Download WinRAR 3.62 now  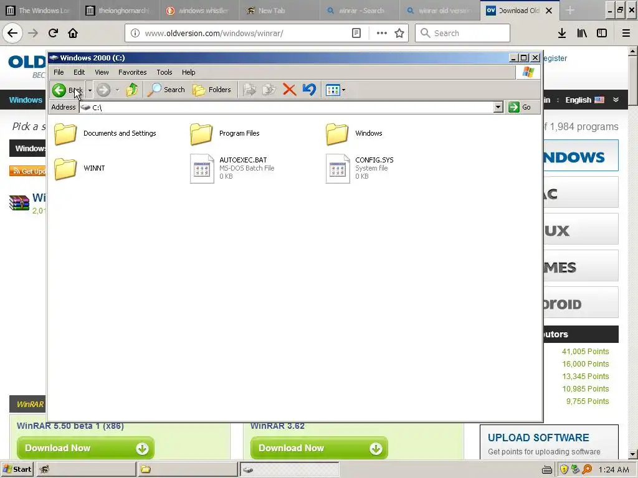tap(319, 448)
